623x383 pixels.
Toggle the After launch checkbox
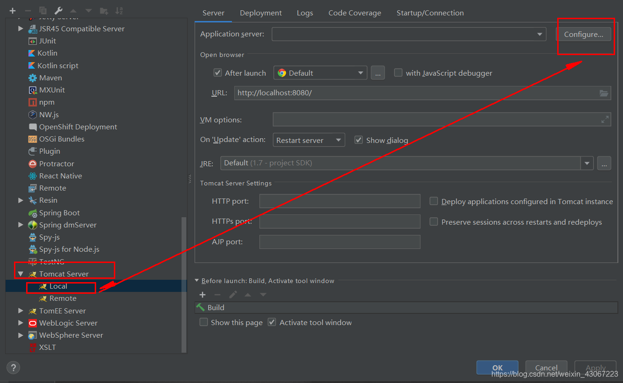tap(217, 73)
